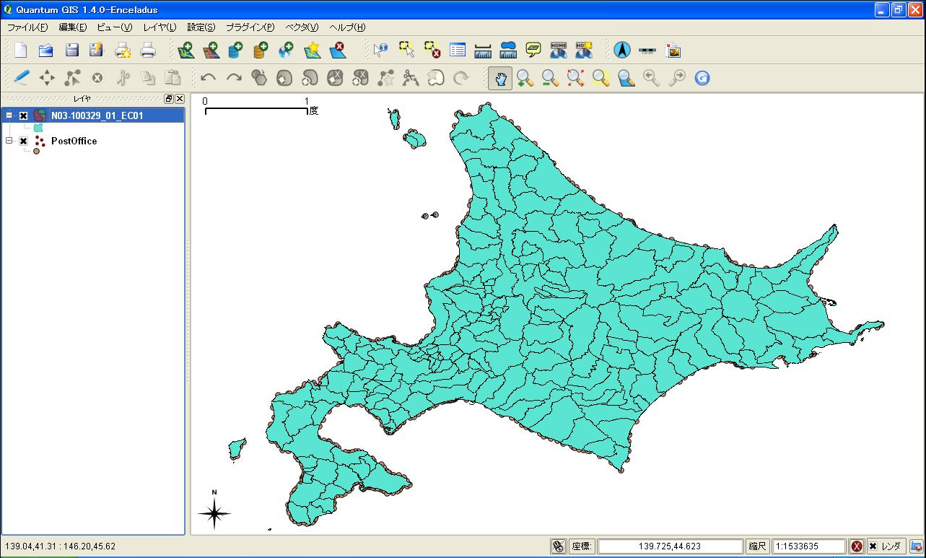Click the turquoise polygon legend swatch

point(38,128)
